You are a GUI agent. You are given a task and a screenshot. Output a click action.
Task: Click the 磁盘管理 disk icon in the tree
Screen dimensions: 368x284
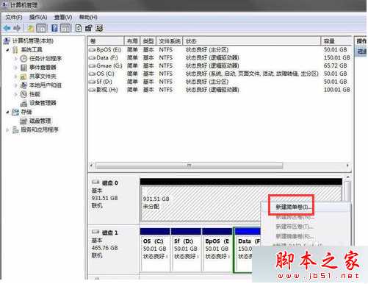pos(24,121)
